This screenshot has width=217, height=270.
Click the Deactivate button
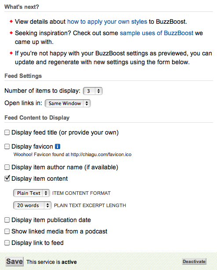(194, 262)
